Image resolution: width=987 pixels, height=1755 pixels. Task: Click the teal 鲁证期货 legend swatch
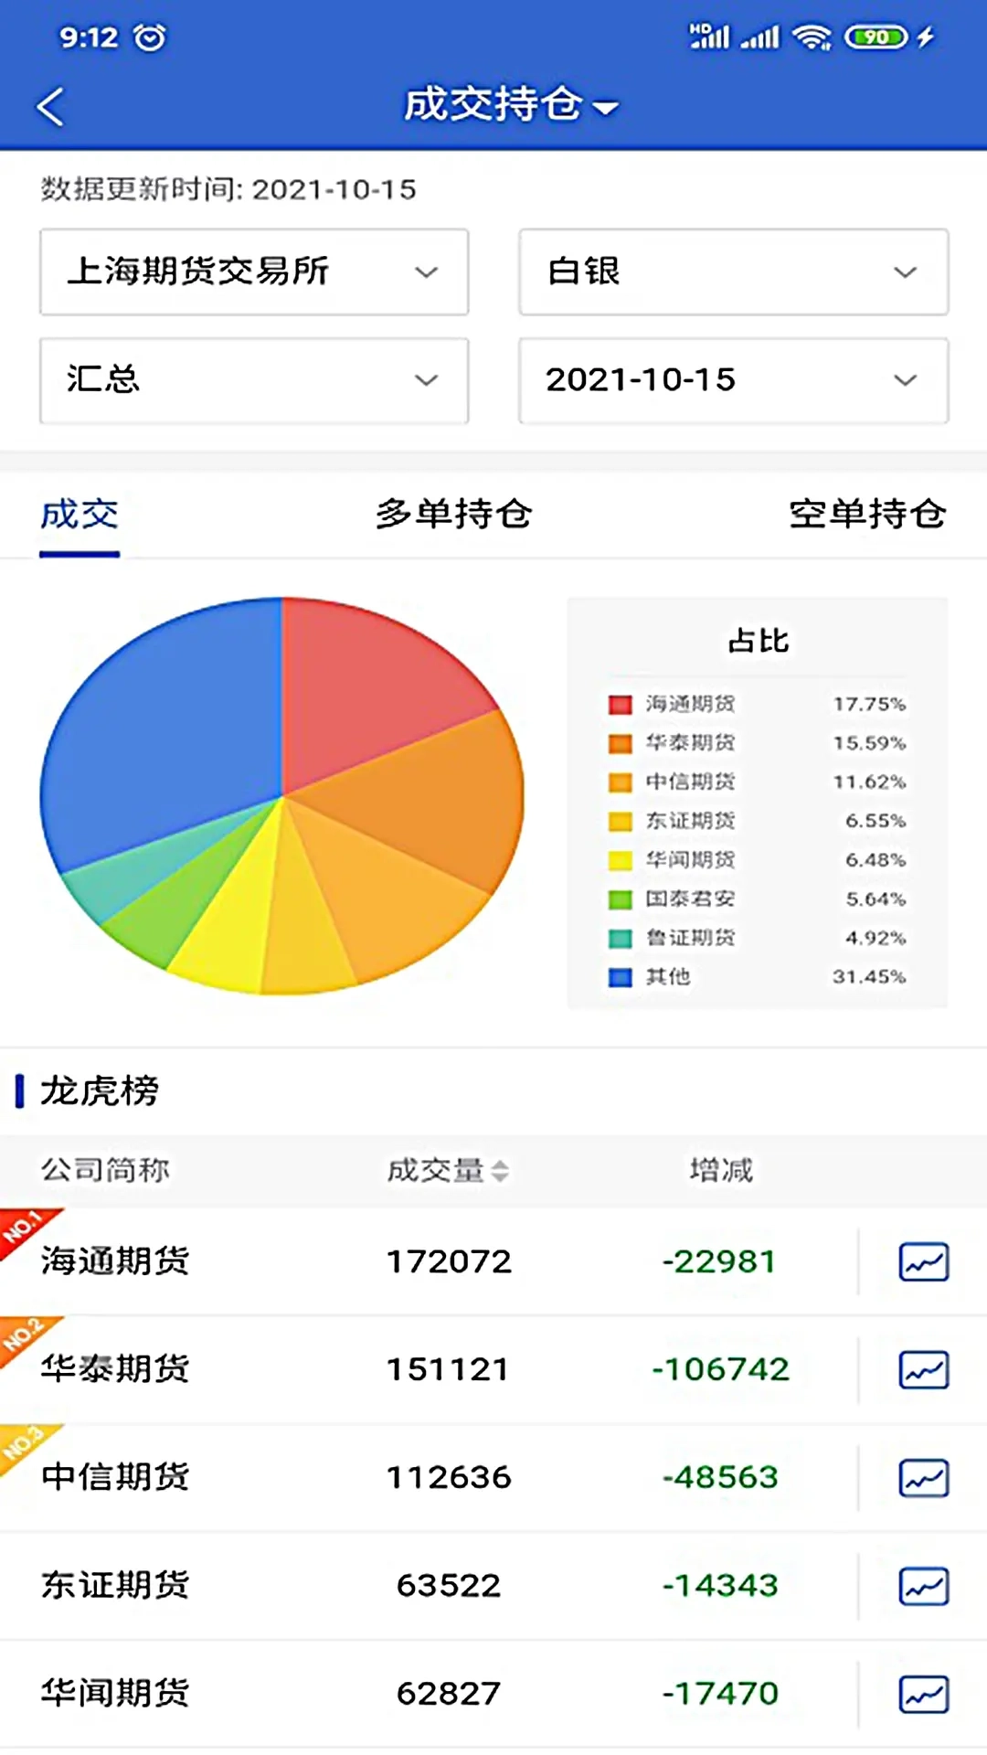click(621, 938)
